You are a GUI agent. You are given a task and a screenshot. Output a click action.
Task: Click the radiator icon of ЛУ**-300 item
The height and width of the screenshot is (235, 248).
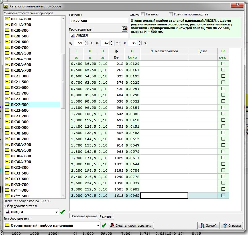click(7, 190)
